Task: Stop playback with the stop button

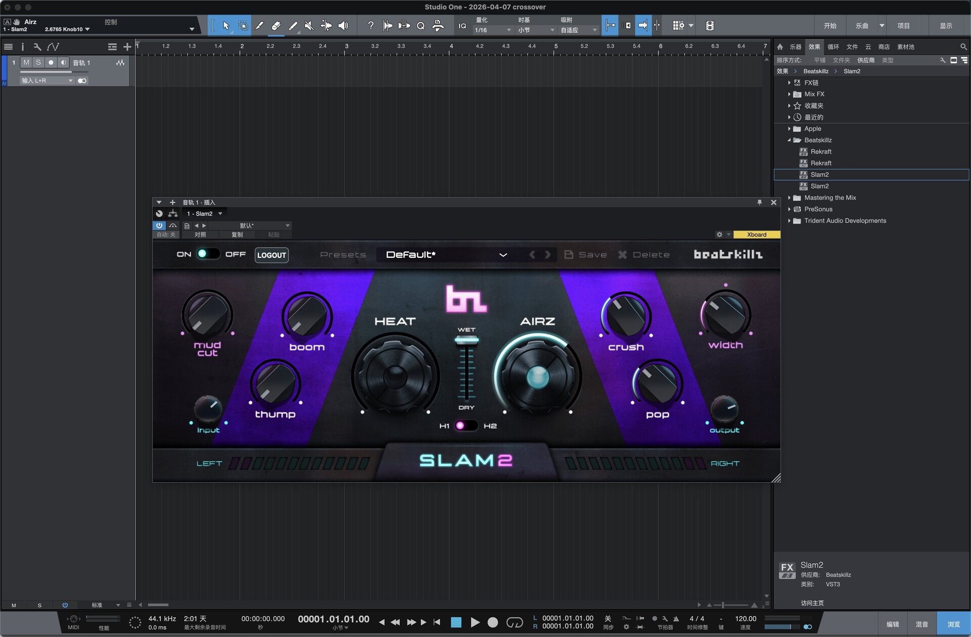Action: pyautogui.click(x=456, y=622)
